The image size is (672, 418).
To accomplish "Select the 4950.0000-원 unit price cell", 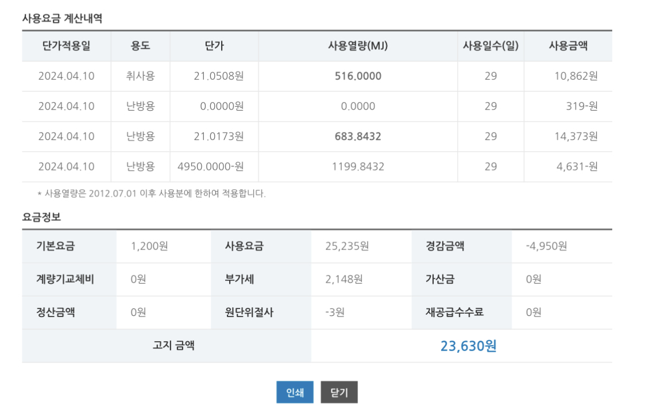I will point(211,167).
